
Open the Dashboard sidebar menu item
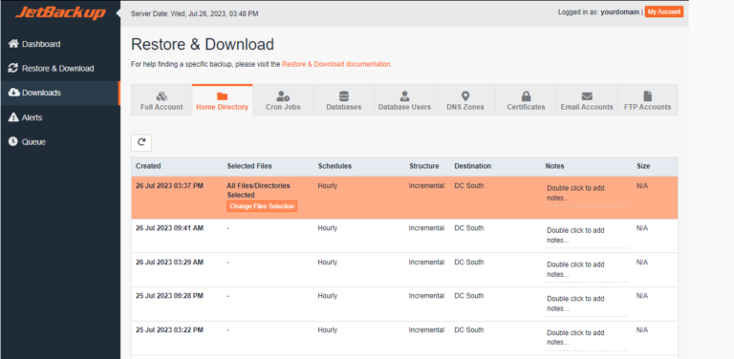[60, 44]
